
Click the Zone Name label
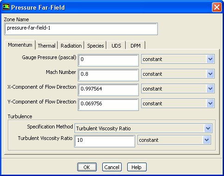[x=16, y=19]
